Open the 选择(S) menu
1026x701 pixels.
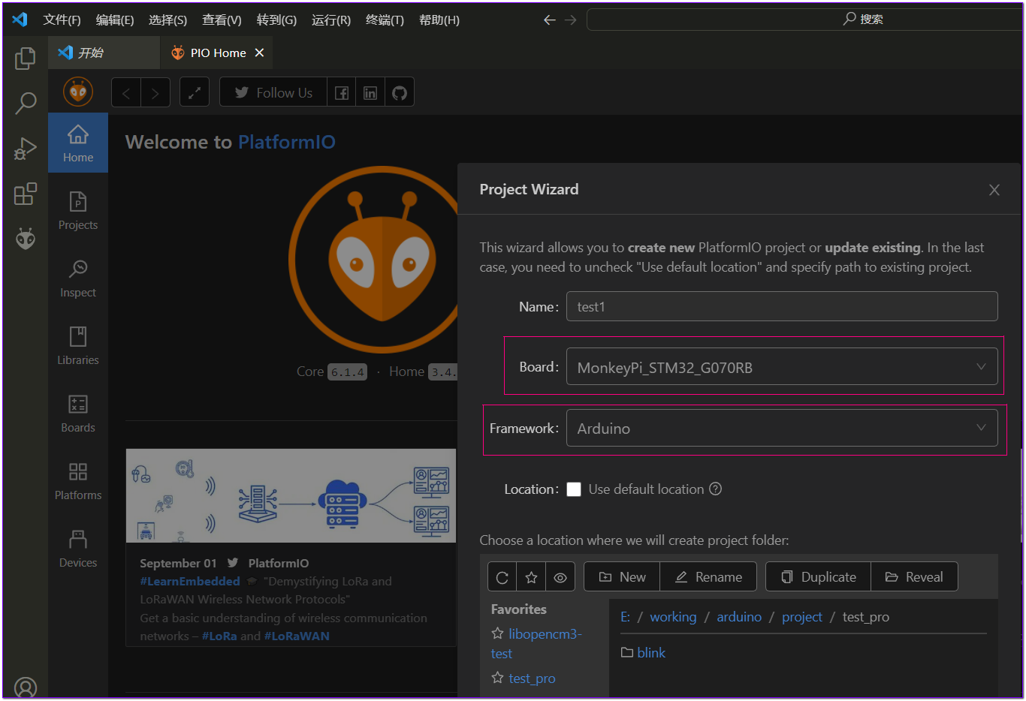click(x=168, y=20)
